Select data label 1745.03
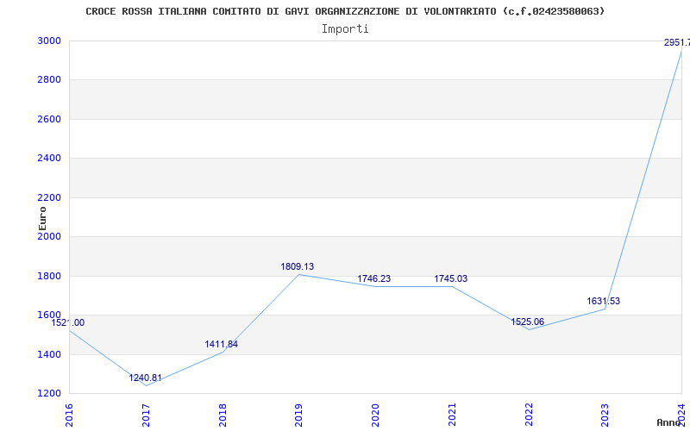This screenshot has width=690, height=431. tap(450, 278)
